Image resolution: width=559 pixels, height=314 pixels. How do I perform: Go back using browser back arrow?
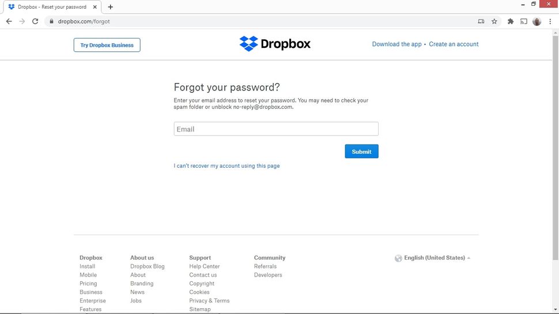(9, 21)
